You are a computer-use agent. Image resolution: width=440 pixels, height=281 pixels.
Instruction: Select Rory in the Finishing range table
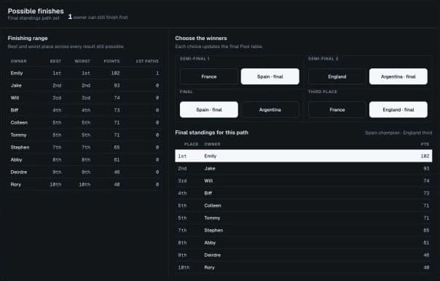[85, 184]
